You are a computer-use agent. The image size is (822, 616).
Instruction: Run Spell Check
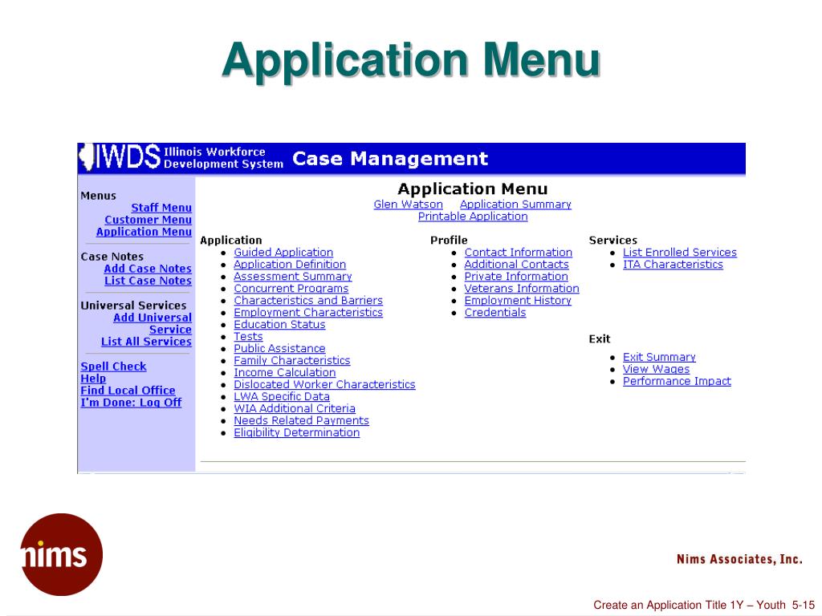pyautogui.click(x=113, y=367)
